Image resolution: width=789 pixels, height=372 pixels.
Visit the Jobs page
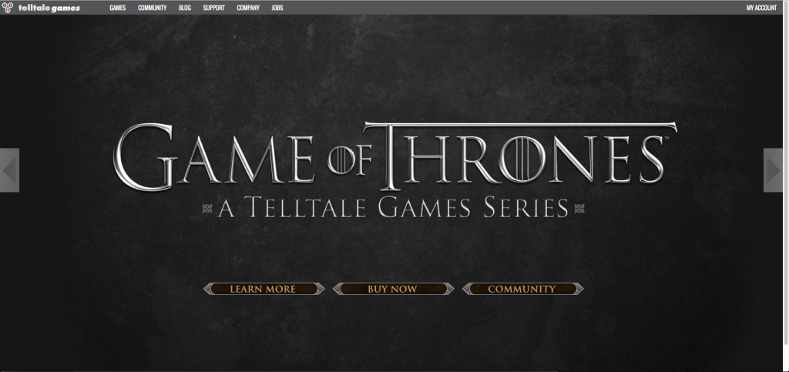277,8
